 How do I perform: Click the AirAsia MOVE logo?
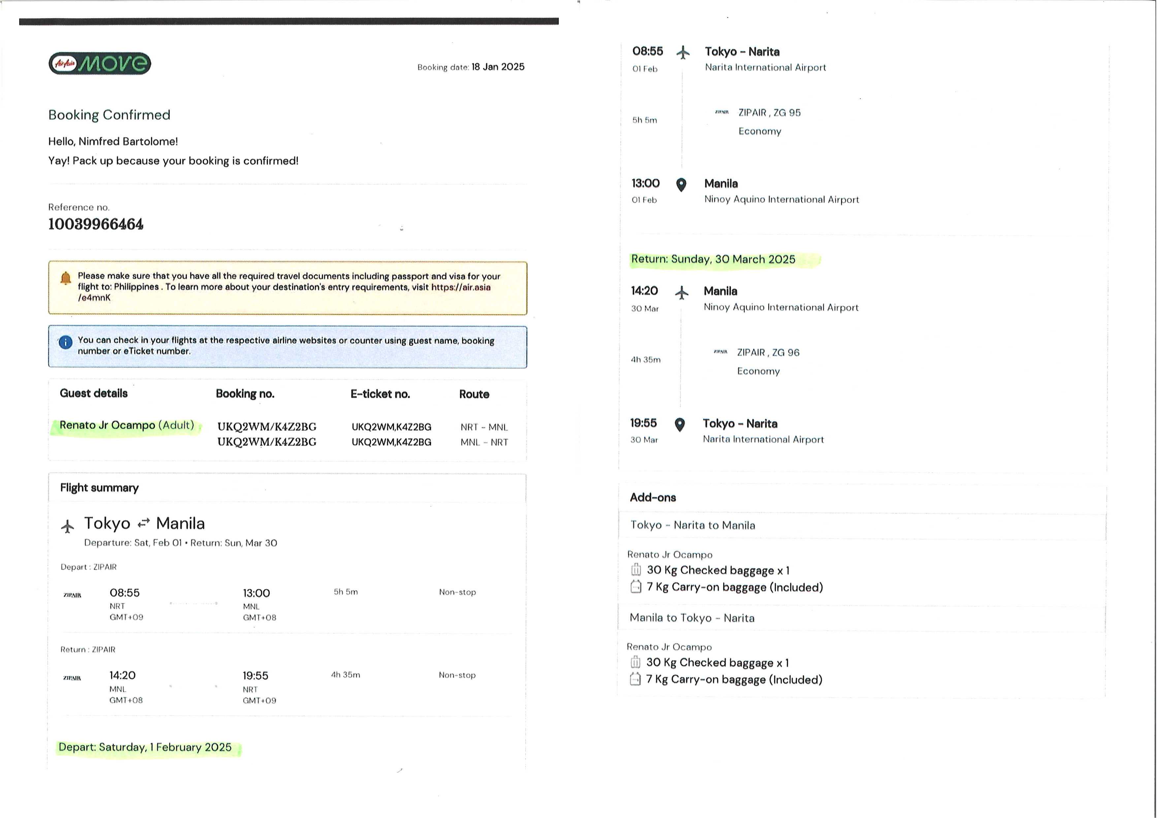coord(100,63)
